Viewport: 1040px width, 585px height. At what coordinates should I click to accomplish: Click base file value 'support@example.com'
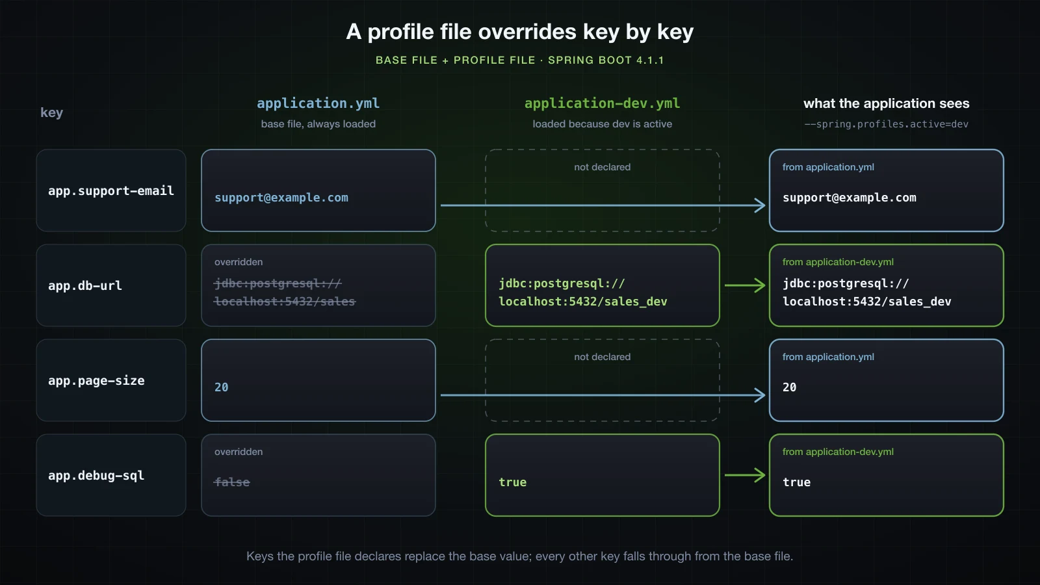point(281,198)
